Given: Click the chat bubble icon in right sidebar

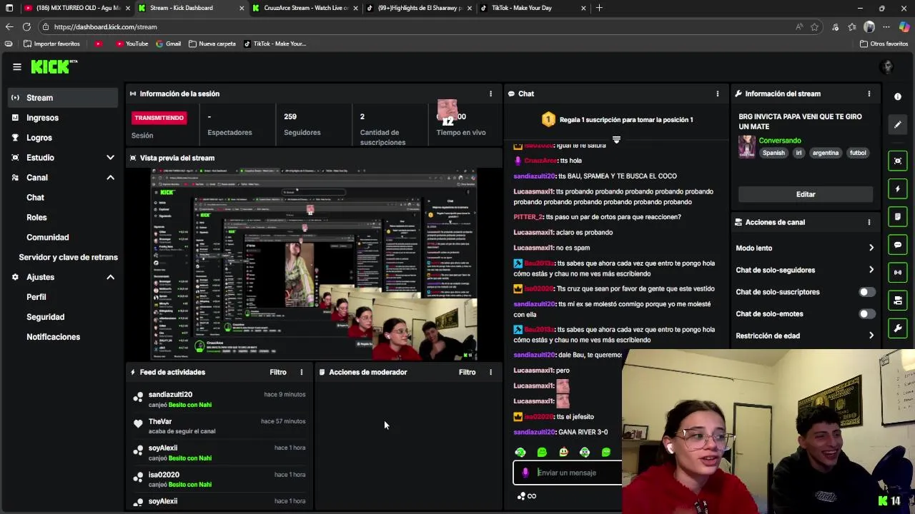Looking at the screenshot, I should [x=898, y=244].
